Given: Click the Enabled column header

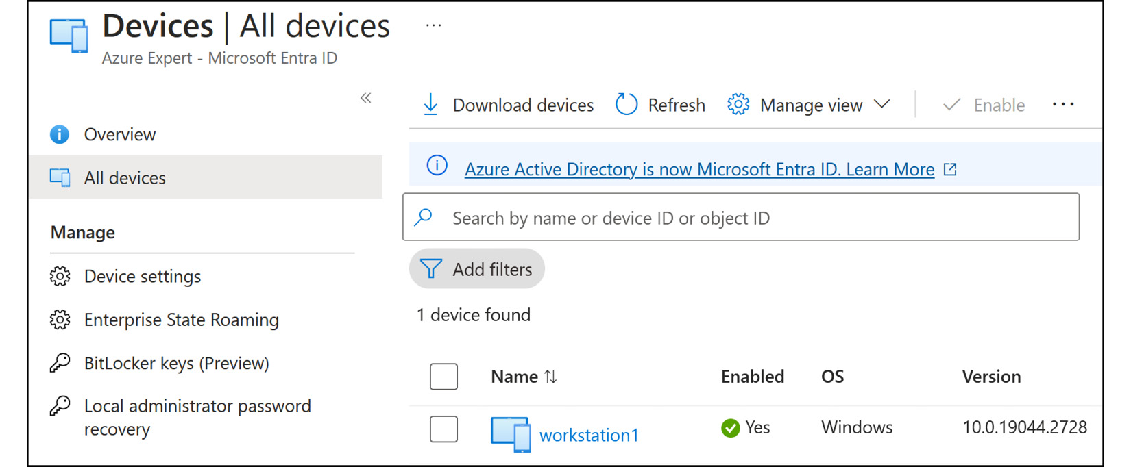Looking at the screenshot, I should click(753, 377).
